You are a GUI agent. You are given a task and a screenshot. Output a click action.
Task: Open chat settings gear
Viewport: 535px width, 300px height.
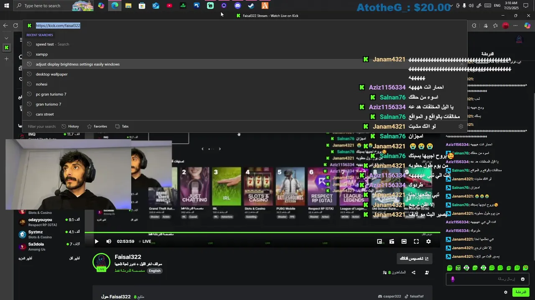[x=506, y=292]
